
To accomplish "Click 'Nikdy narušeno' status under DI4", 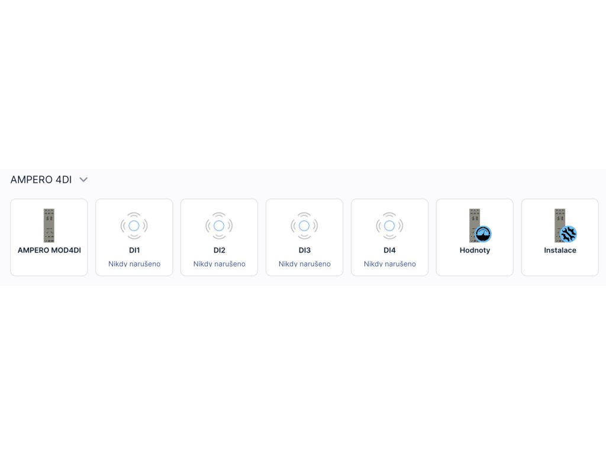I will (389, 264).
